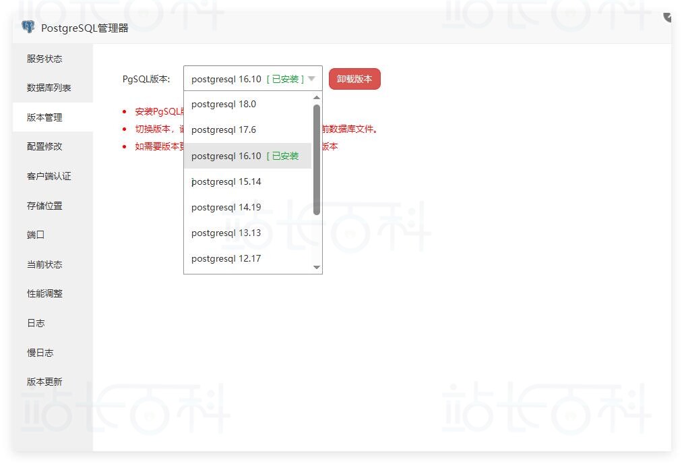Go to 配置修改 in the sidebar
The width and height of the screenshot is (684, 464).
pos(53,146)
